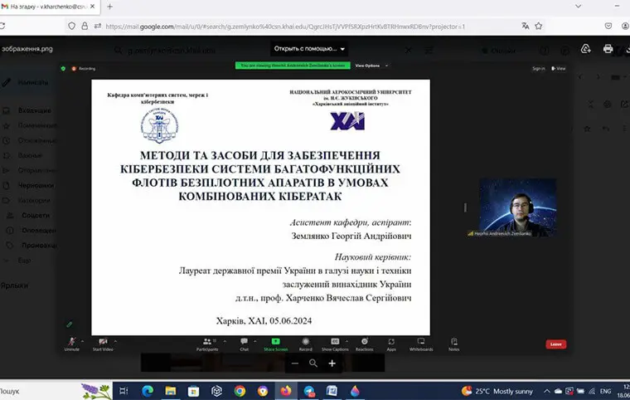The image size is (630, 400).
Task: Click the XAI university logo on the slide
Action: [347, 121]
